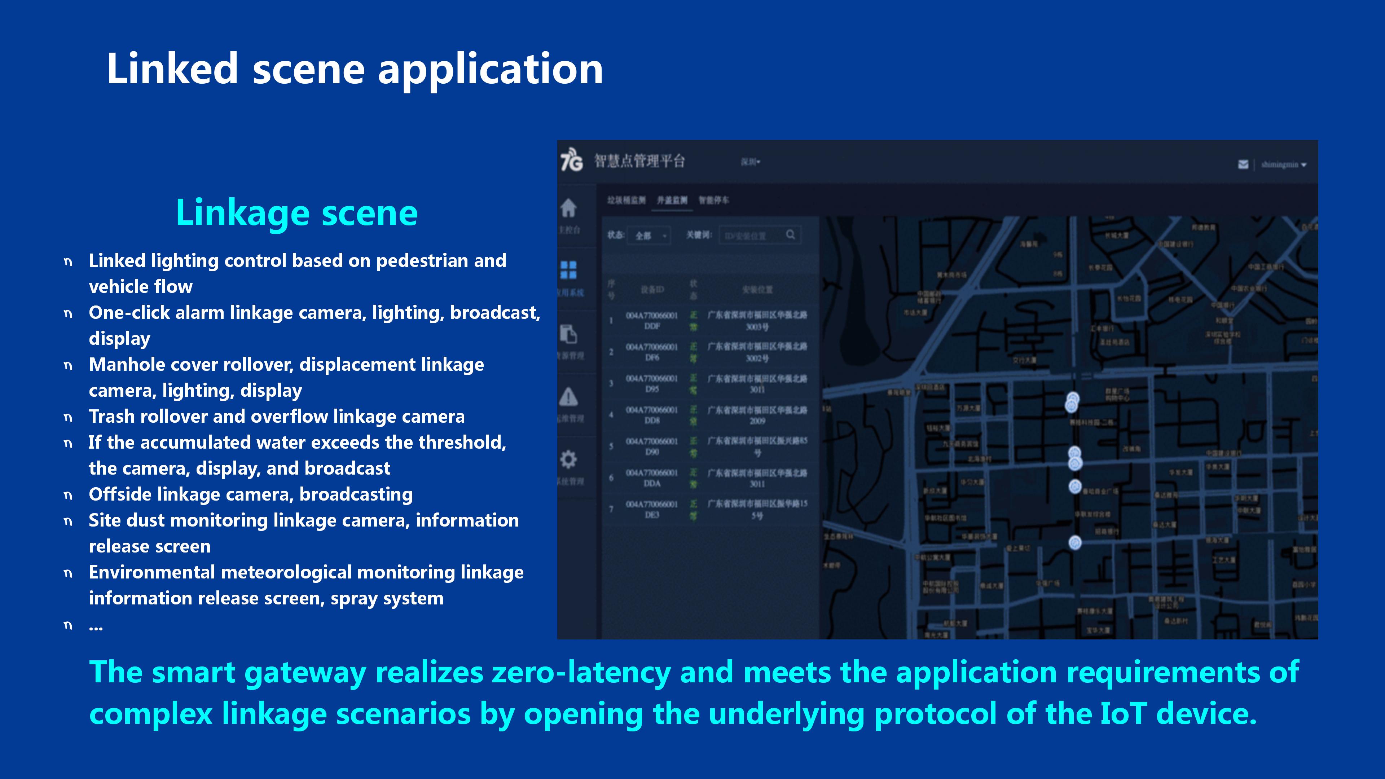The height and width of the screenshot is (779, 1385).
Task: Click the 7G platform logo
Action: (x=572, y=160)
